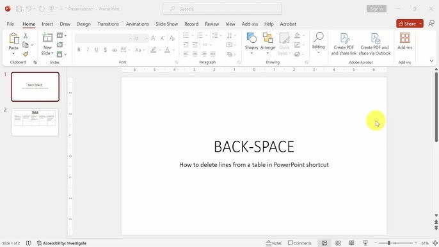Toggle the Notes pane in status bar
The width and height of the screenshot is (439, 247).
[x=274, y=243]
